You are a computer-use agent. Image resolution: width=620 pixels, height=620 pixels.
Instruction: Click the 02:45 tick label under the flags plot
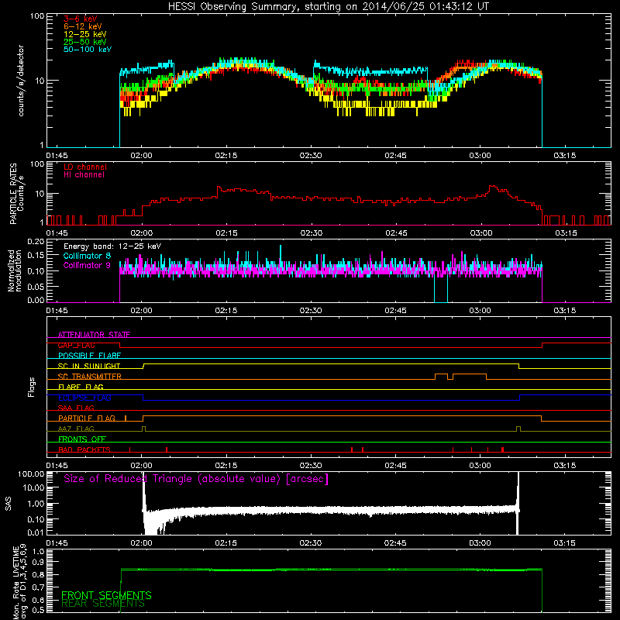coord(395,466)
